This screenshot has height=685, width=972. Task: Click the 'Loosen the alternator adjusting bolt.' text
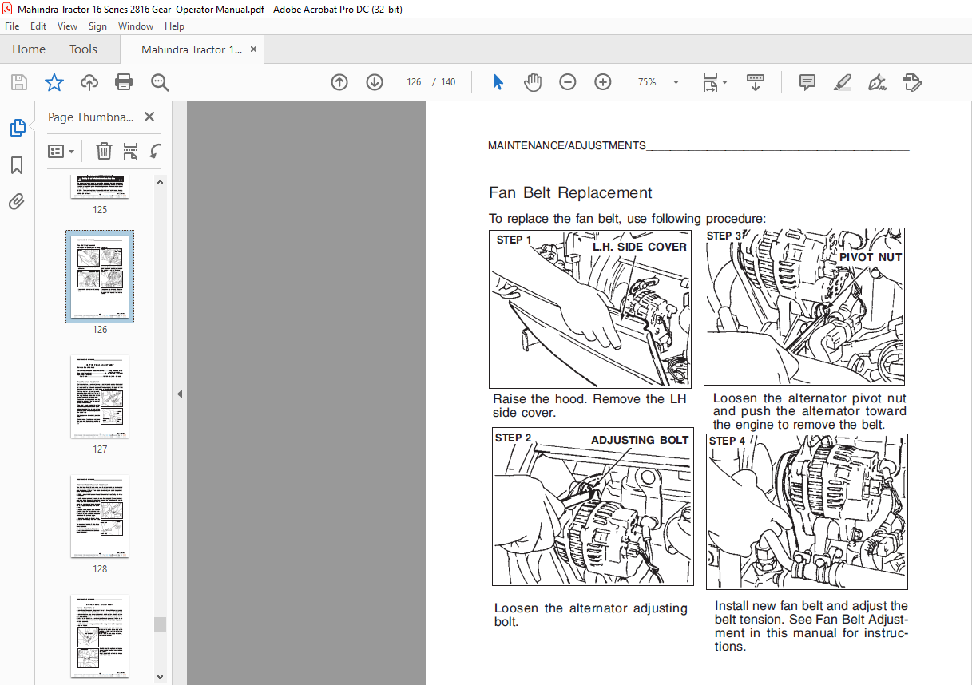[590, 615]
